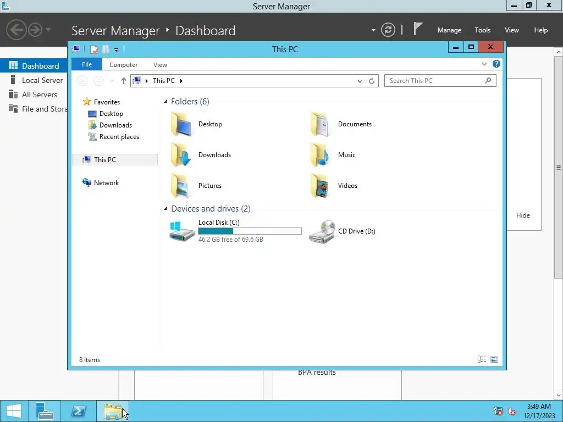Click the explorer window system icon in title bar

pyautogui.click(x=76, y=49)
